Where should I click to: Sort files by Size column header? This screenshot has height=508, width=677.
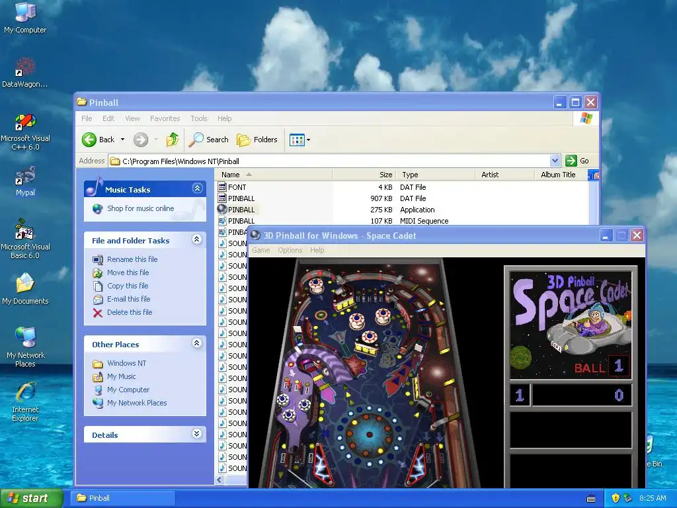click(364, 175)
